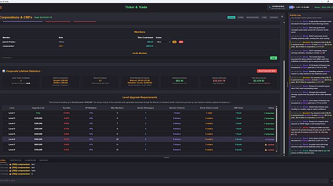The image size is (333, 186).
Task: Click the Salaries Distributed statistic card
Action: (x=219, y=81)
